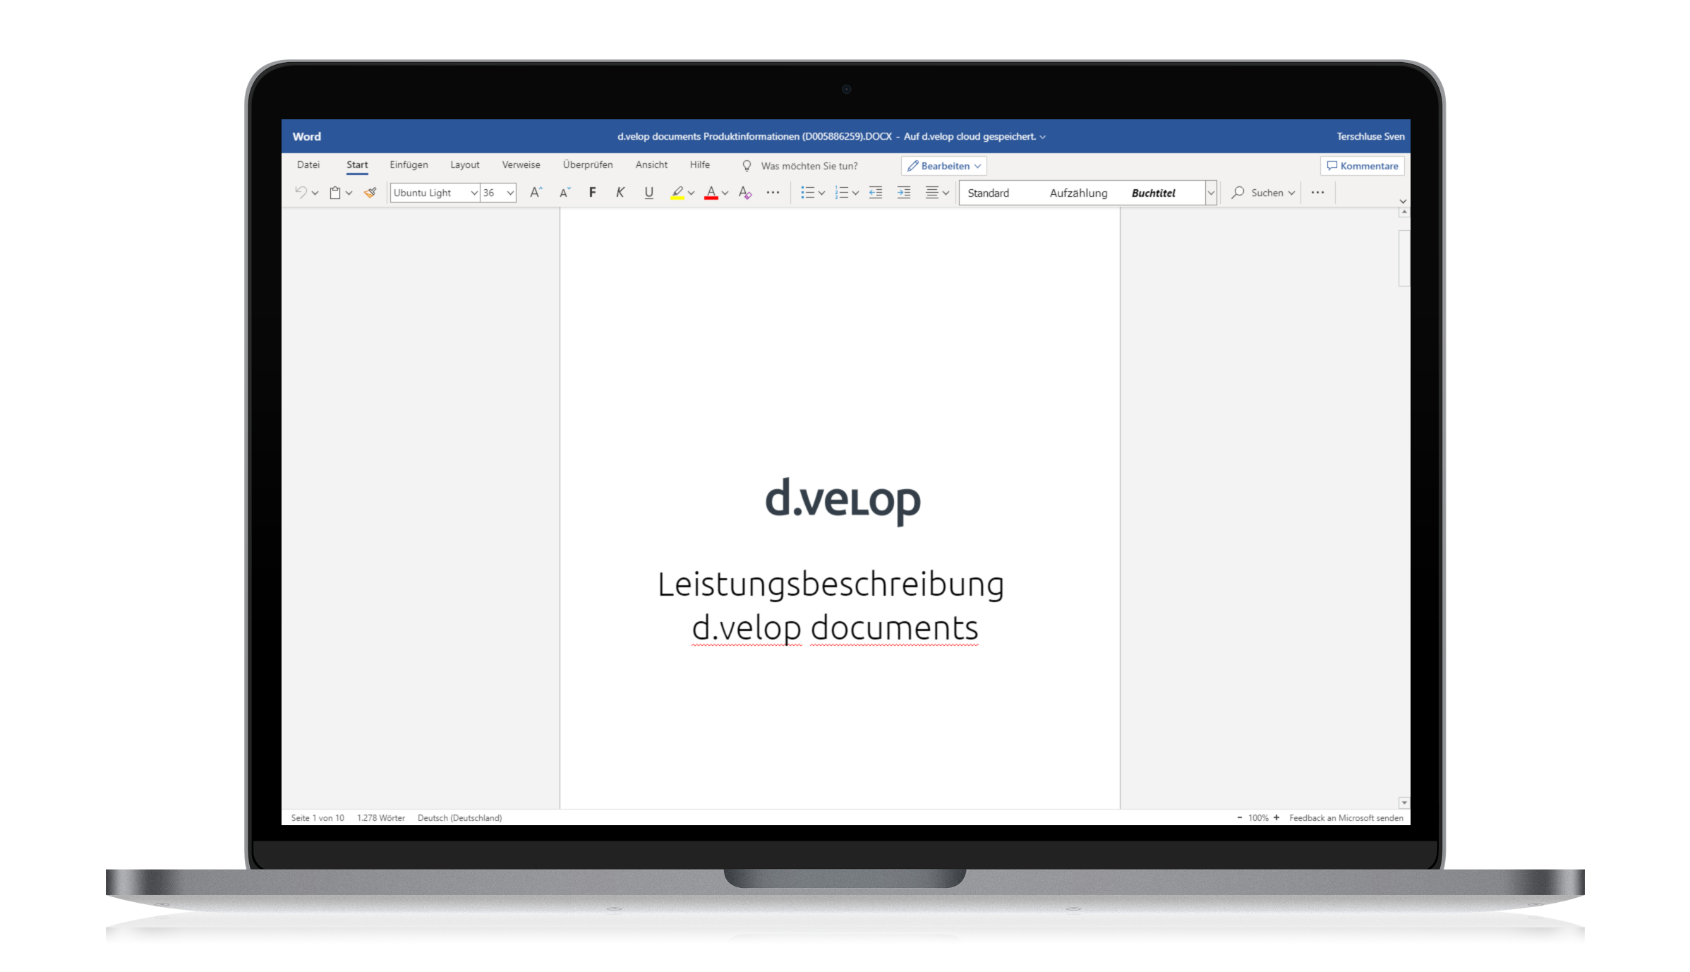Collapse the ribbon with the chevron
Screen dimensions: 1690x972
point(1402,201)
